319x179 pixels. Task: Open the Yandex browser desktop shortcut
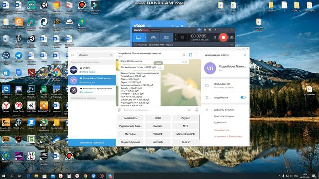click(x=6, y=107)
